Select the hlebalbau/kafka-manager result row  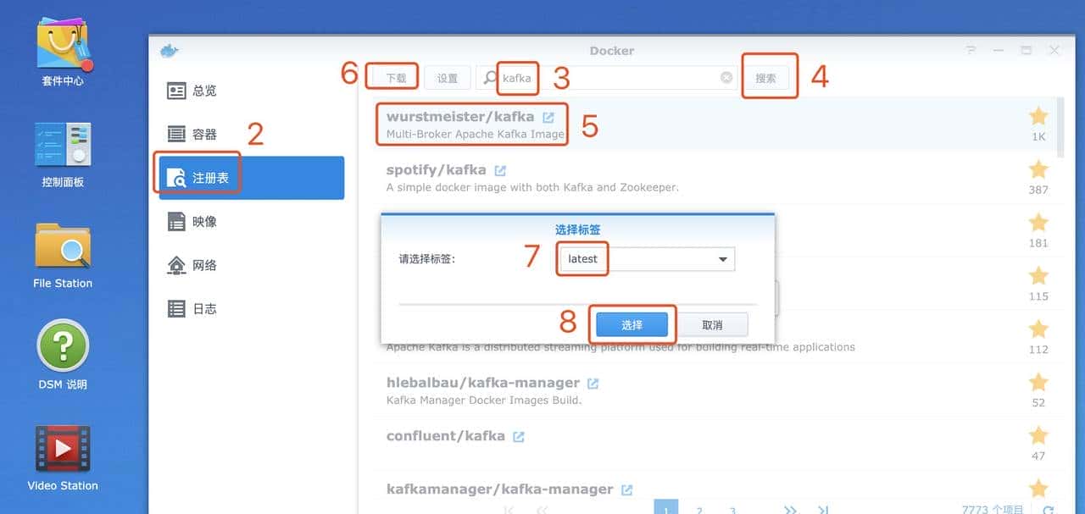[x=714, y=391]
